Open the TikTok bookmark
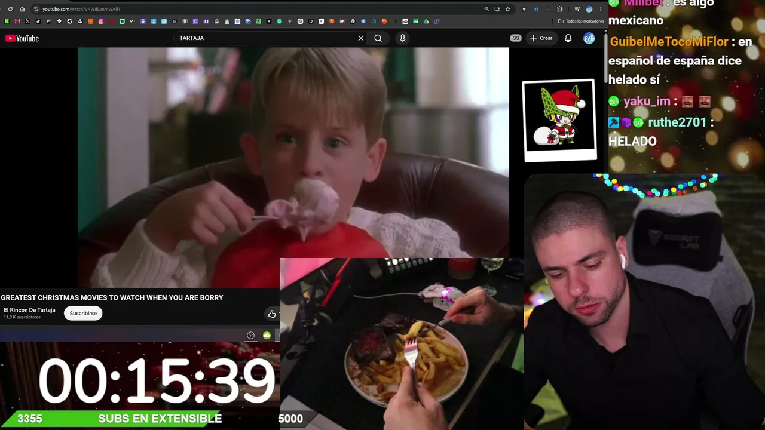Screen dimensions: 765x430 coord(38,21)
